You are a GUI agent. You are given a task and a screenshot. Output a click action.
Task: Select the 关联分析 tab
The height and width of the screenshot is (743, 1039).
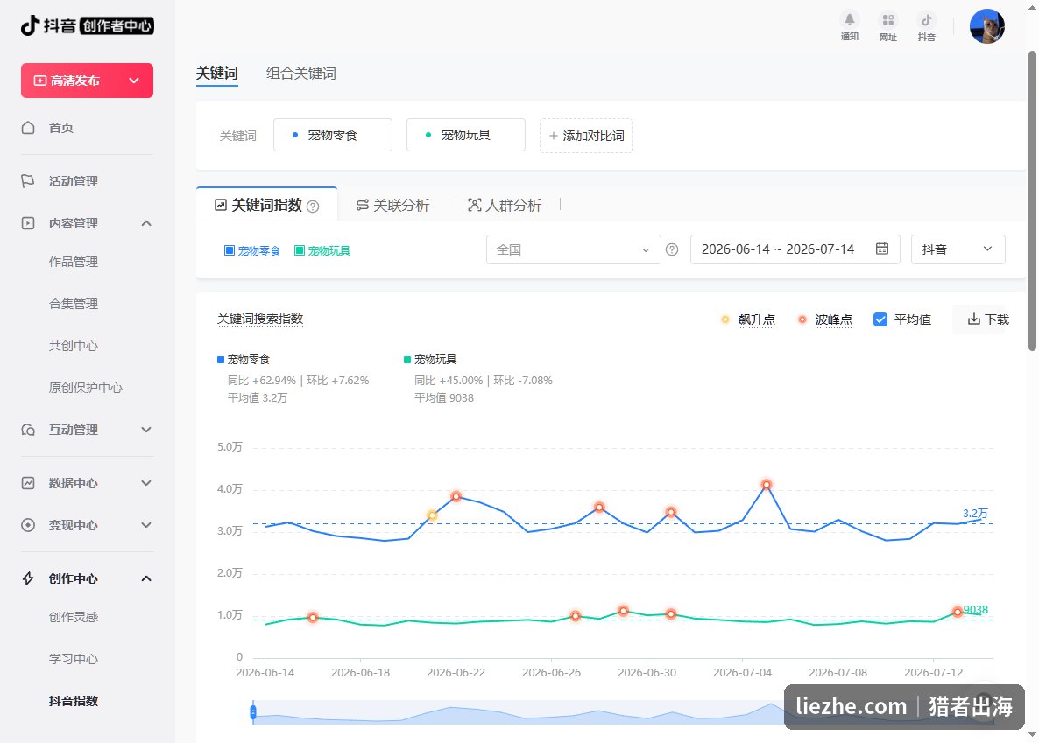[393, 206]
